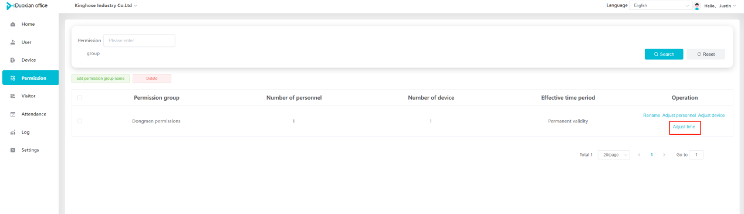744x214 pixels.
Task: Change the 20/page size dropdown
Action: (614, 155)
